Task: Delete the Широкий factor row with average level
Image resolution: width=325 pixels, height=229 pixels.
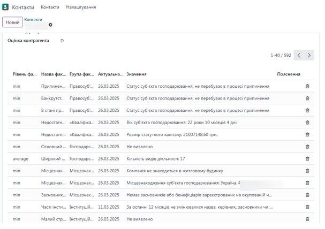Action: (x=307, y=159)
